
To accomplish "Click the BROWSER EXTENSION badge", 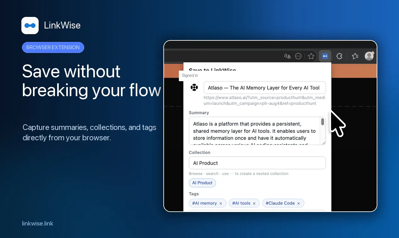I will pos(53,48).
